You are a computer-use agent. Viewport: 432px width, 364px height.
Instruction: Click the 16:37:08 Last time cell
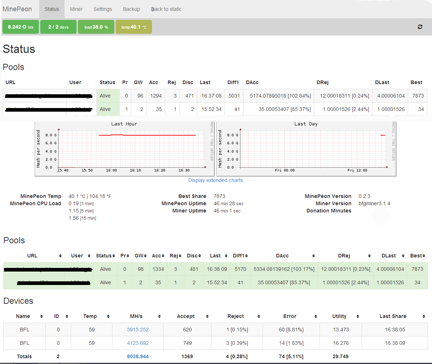[x=211, y=96]
